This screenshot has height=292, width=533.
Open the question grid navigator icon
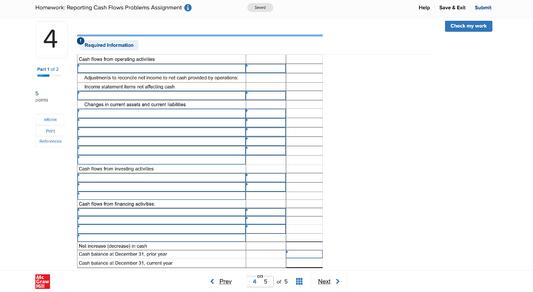pyautogui.click(x=299, y=282)
